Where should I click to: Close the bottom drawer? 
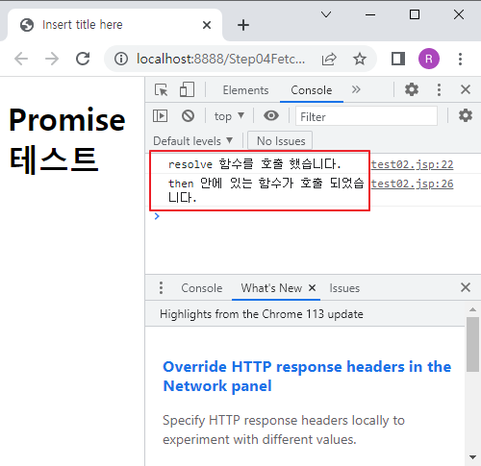pyautogui.click(x=466, y=287)
